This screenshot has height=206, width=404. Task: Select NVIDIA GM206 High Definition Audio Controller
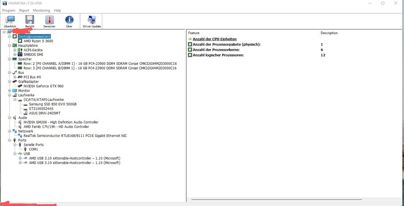(x=61, y=122)
